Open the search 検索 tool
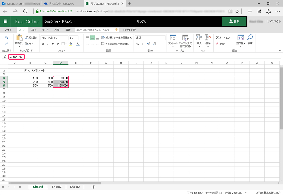Screen dimensions: 283x195 tap(250, 40)
